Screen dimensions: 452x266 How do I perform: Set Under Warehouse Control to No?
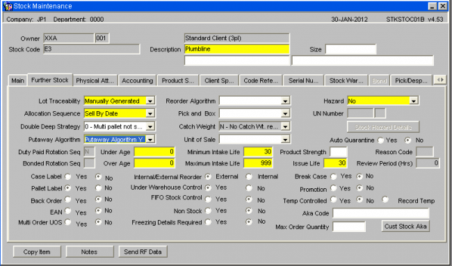click(249, 188)
